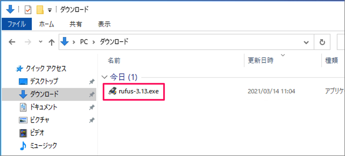Image resolution: width=345 pixels, height=156 pixels.
Task: Click the Up arrow to the parent folder
Action: point(51,42)
